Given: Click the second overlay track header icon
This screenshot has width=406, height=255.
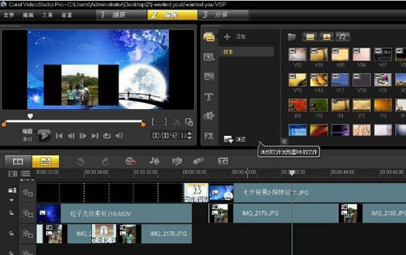Looking at the screenshot, I should point(28,234).
